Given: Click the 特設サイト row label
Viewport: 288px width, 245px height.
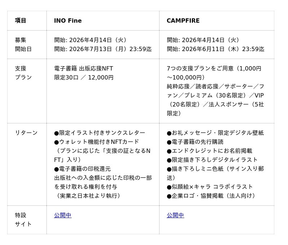Looking at the screenshot, I should click(23, 219).
